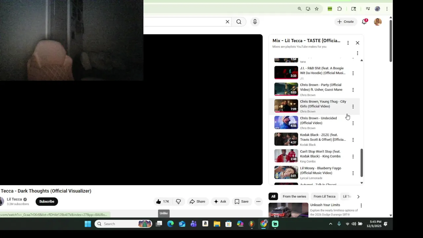Clear the YouTube search box text

tap(227, 22)
